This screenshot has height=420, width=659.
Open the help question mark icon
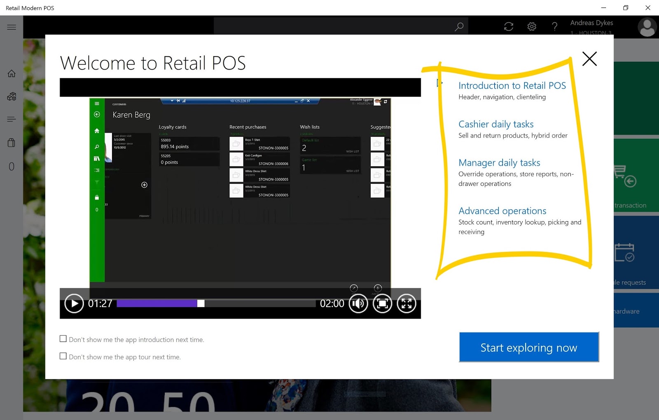tap(555, 27)
